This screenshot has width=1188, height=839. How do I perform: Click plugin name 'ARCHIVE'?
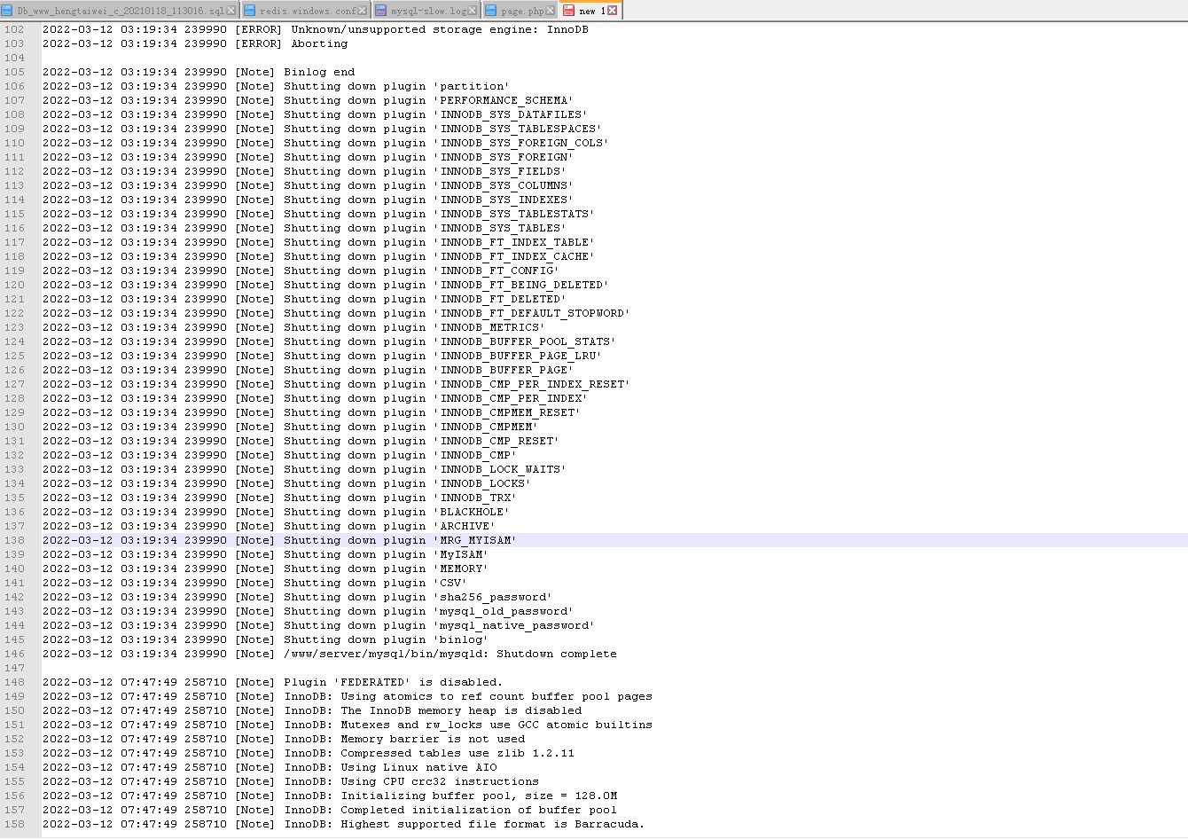pos(465,526)
